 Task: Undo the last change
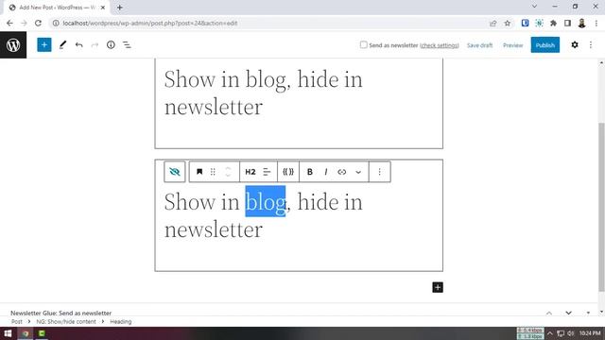click(79, 45)
